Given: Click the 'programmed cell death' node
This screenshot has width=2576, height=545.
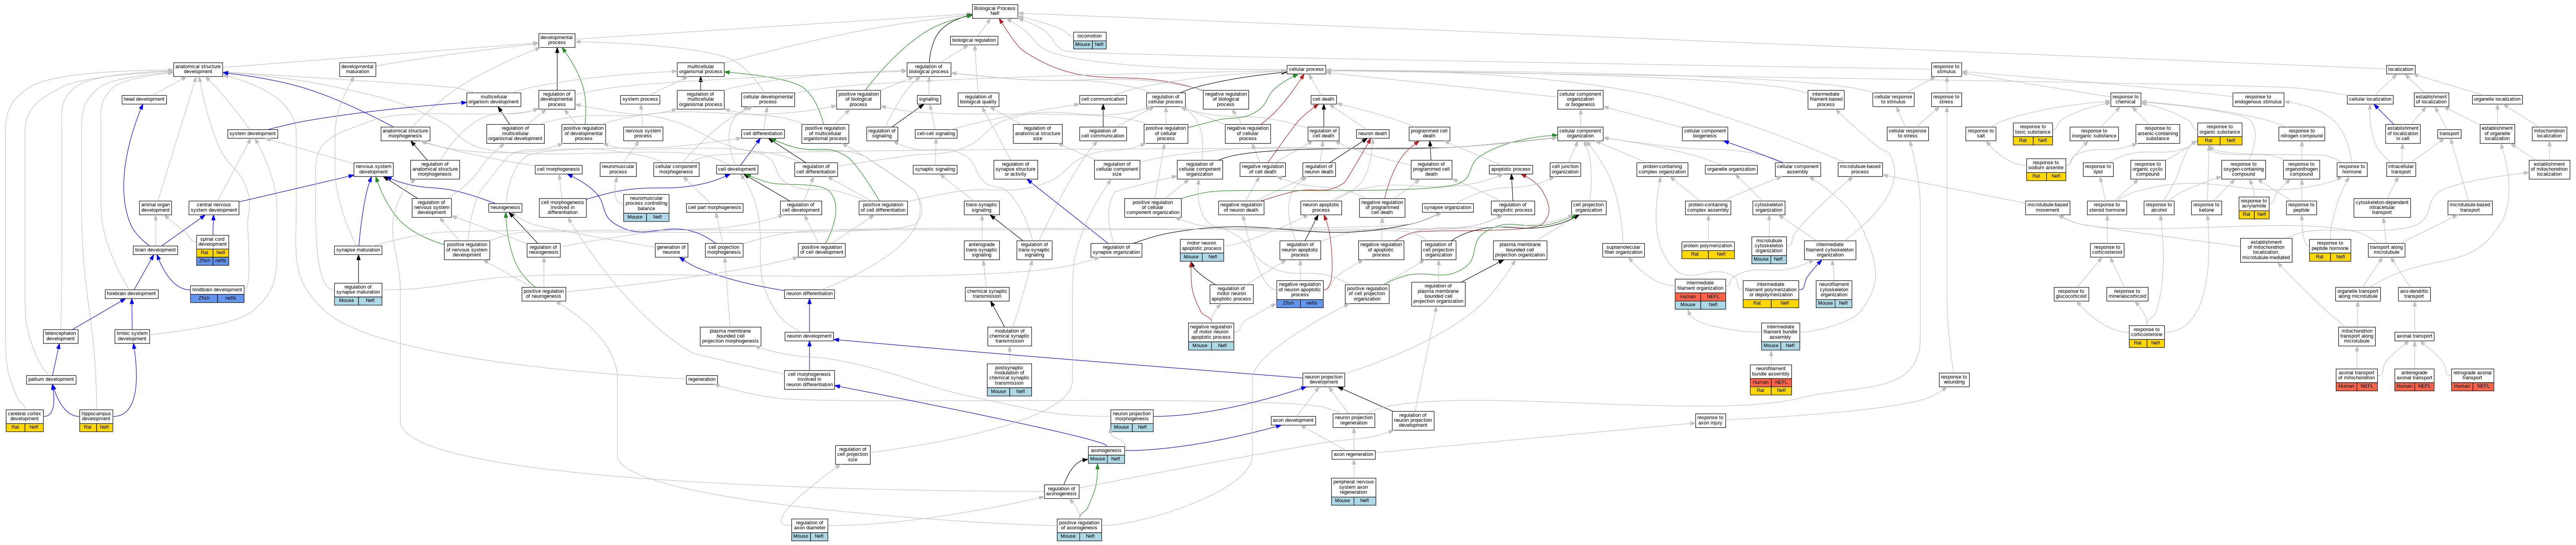Looking at the screenshot, I should 1429,134.
